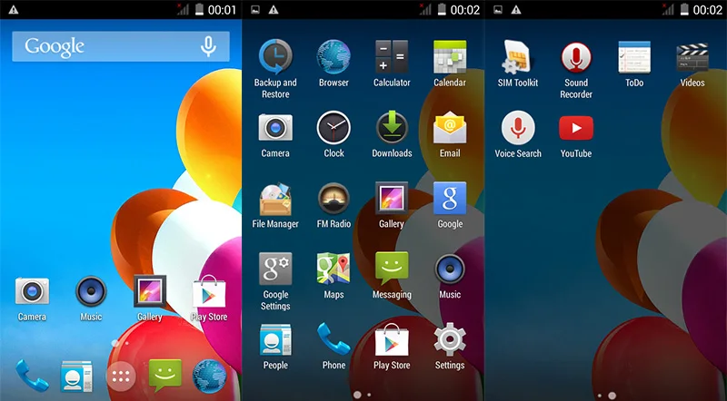This screenshot has height=401, width=727.
Task: Open labeled Phone app in drawer
Action: pyautogui.click(x=334, y=340)
